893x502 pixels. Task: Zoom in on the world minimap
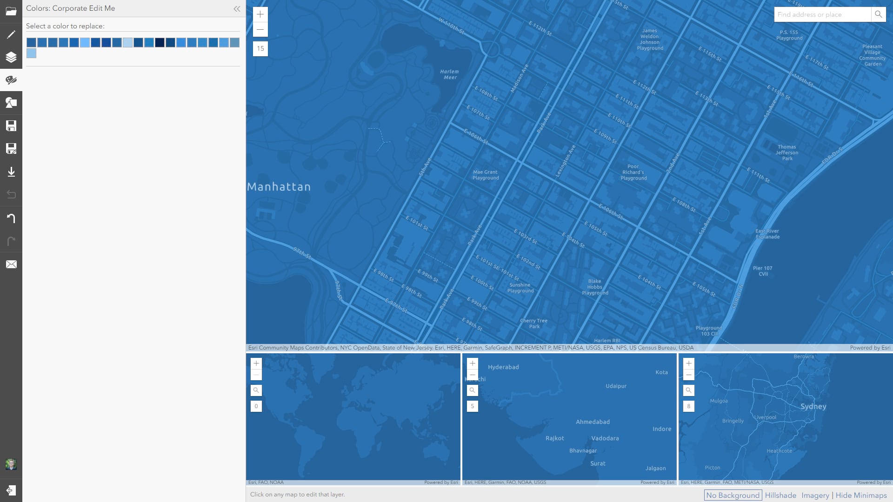coord(256,363)
